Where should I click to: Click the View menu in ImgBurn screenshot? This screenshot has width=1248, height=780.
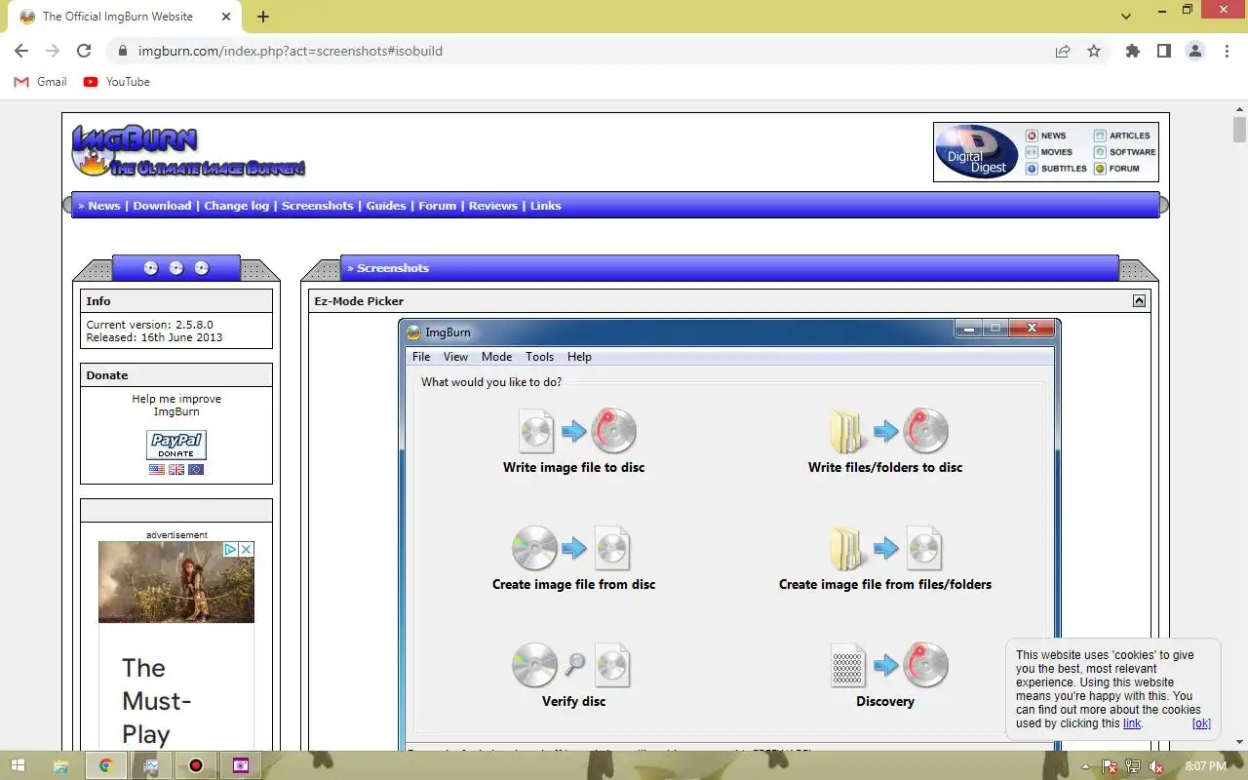point(456,357)
